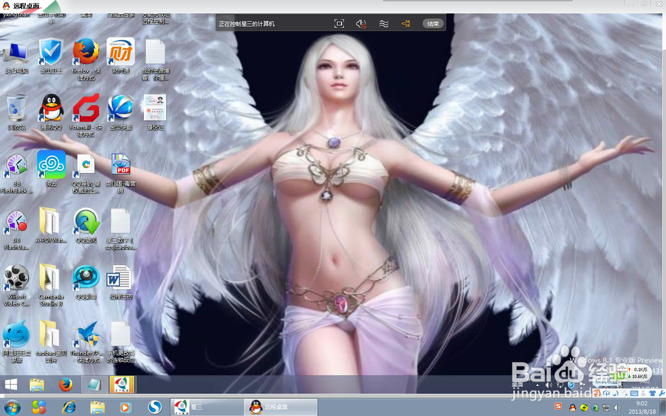Switch to the 星三 window on host taskbar
This screenshot has width=666, height=416.
click(x=207, y=407)
